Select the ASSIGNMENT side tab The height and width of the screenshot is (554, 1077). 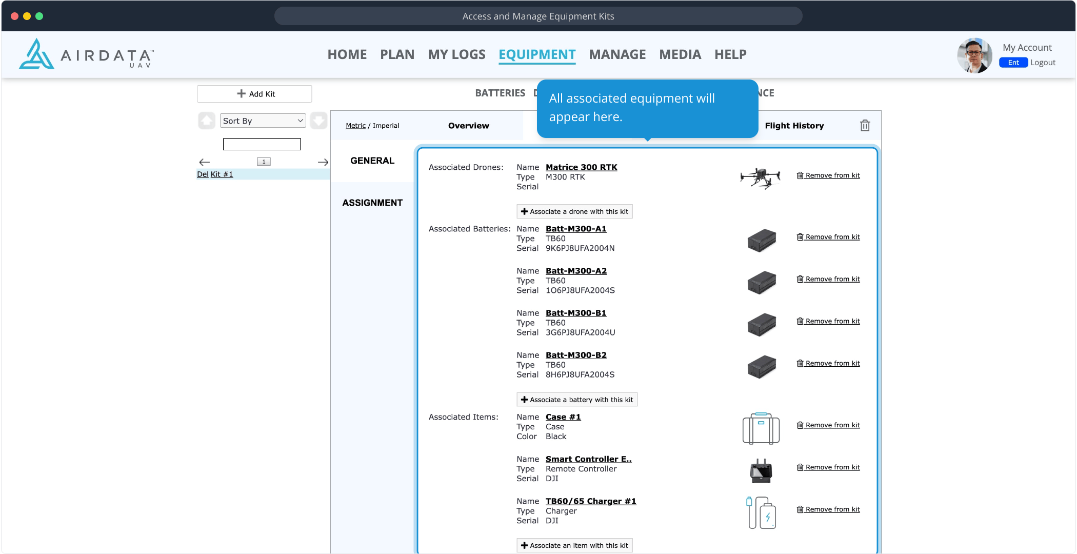pyautogui.click(x=372, y=203)
